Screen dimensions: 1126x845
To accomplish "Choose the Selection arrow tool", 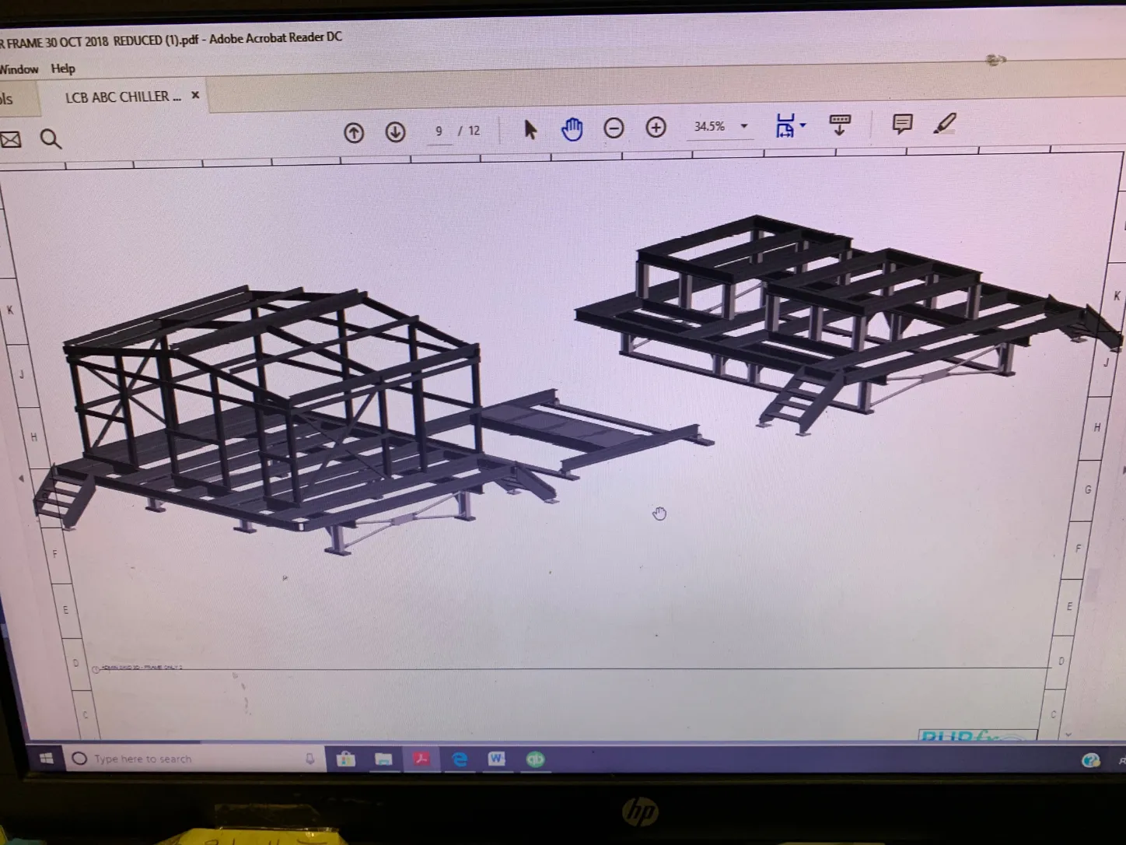I will pyautogui.click(x=530, y=129).
